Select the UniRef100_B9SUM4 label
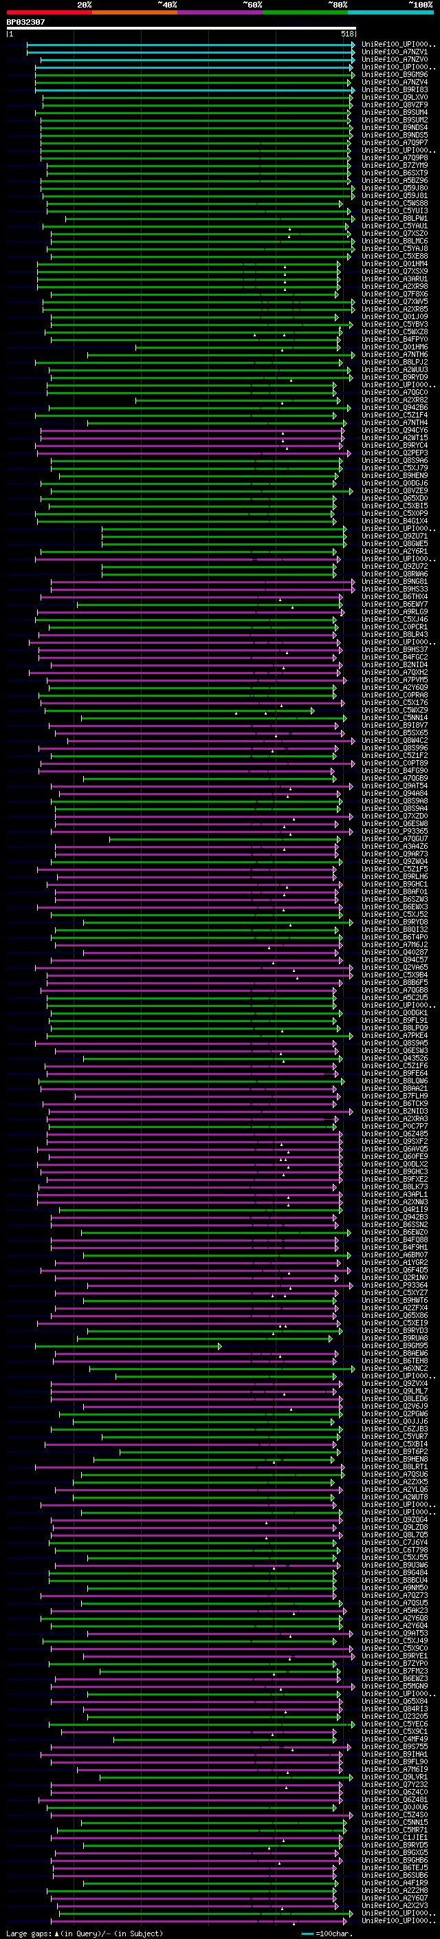 point(395,112)
